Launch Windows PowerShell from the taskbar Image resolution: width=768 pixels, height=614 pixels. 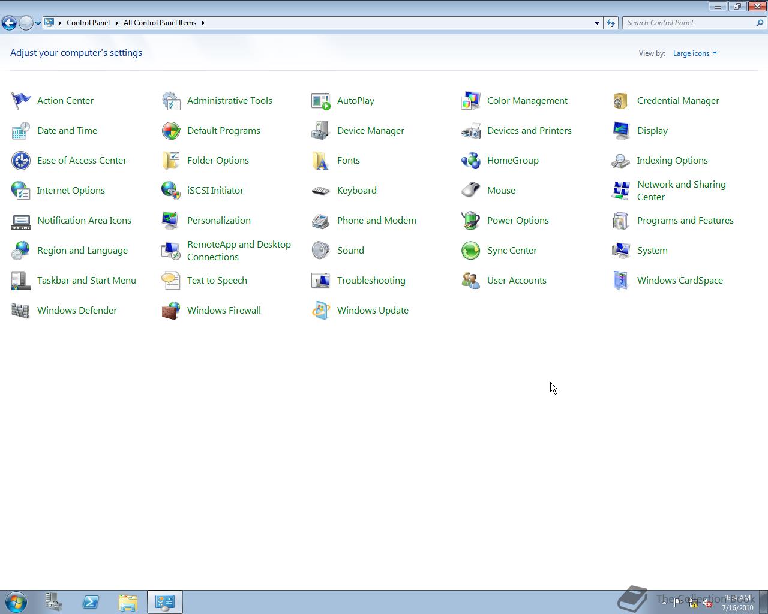(x=91, y=602)
